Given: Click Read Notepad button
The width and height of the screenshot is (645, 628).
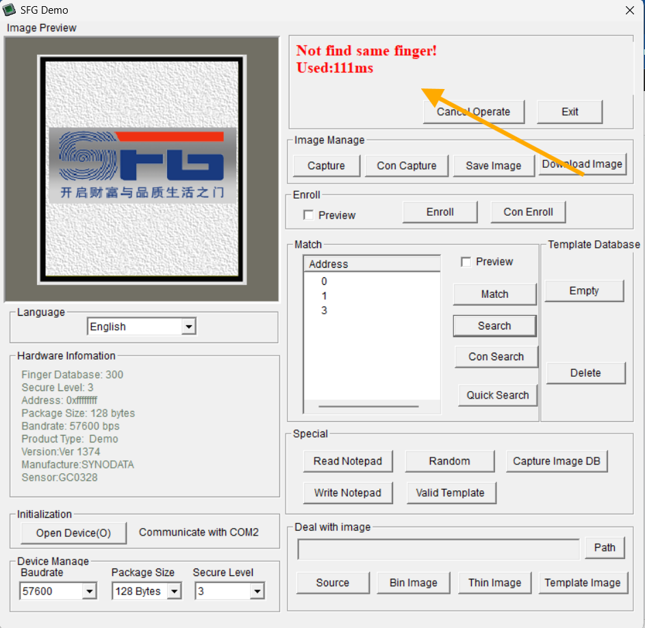Looking at the screenshot, I should [x=348, y=462].
